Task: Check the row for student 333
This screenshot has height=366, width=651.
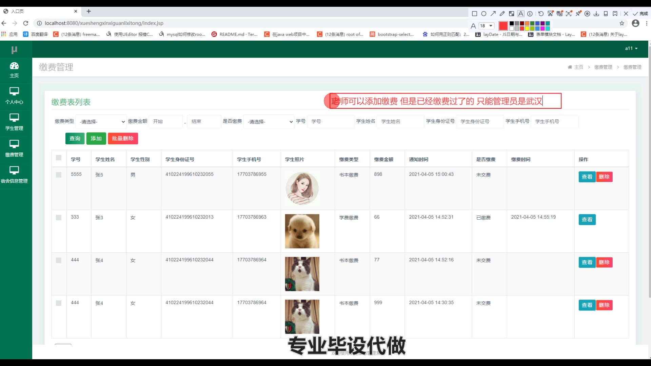Action: pos(59,218)
